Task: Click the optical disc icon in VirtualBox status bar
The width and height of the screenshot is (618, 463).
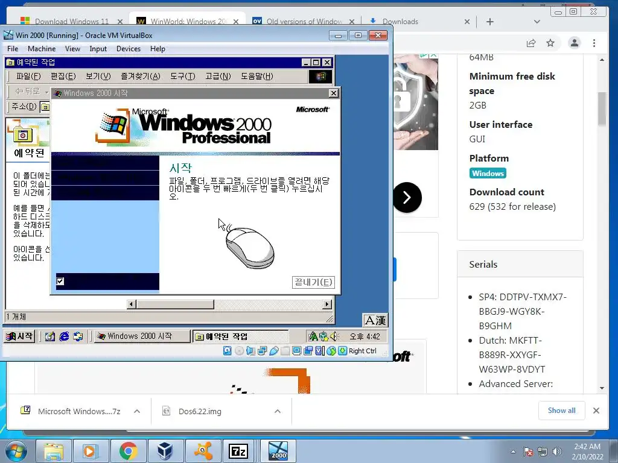Action: pos(239,351)
